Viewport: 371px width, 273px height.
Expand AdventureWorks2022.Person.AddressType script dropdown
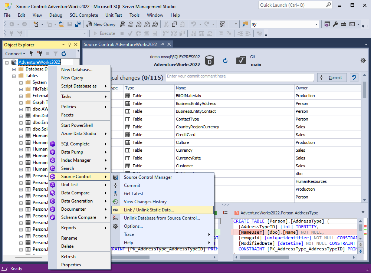(363, 213)
